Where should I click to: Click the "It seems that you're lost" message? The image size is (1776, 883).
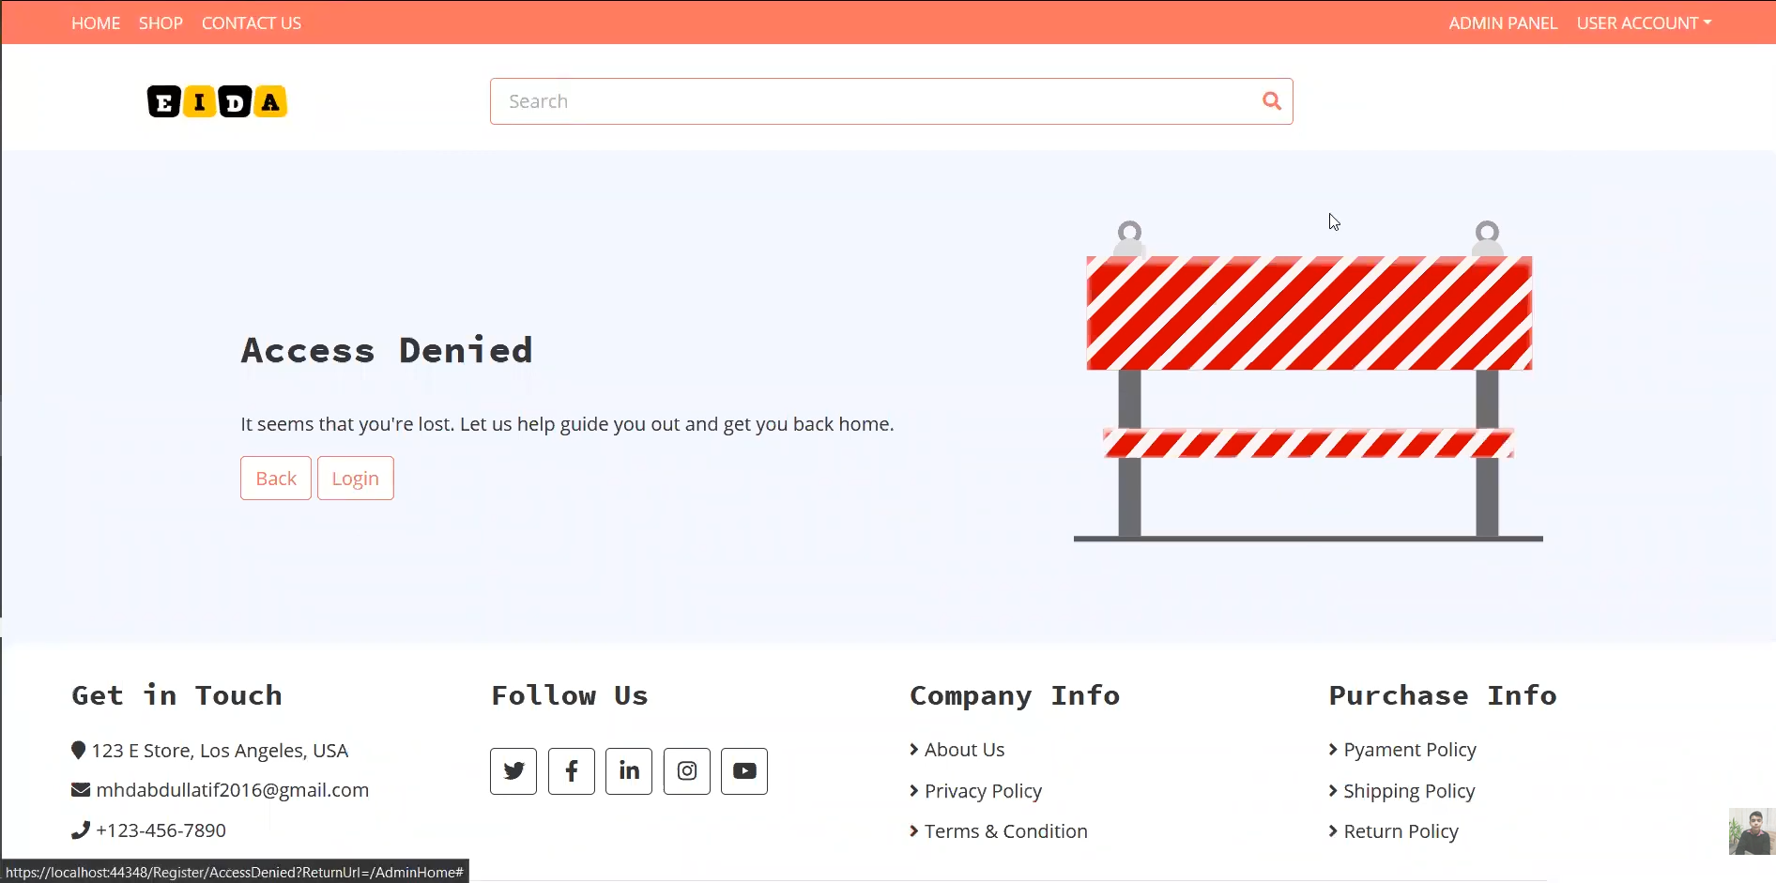[567, 424]
